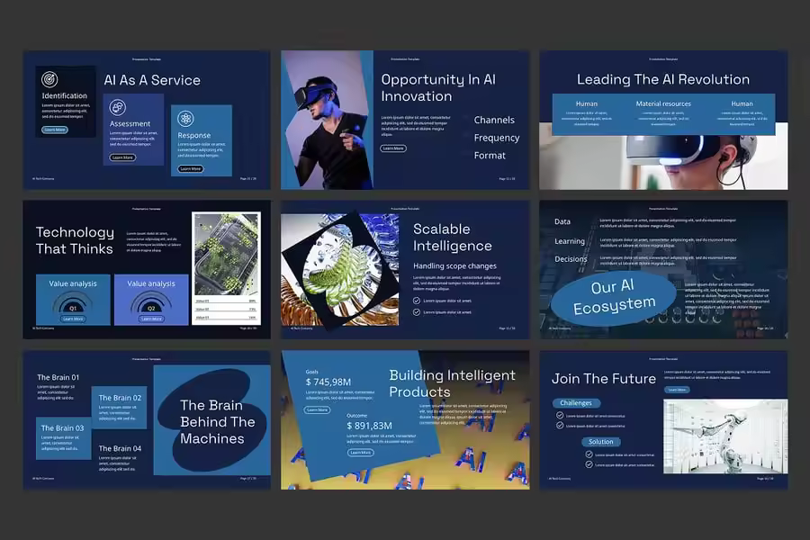Select the Frequency item on Opportunity slide
Viewport: 810px width, 540px height.
point(496,138)
